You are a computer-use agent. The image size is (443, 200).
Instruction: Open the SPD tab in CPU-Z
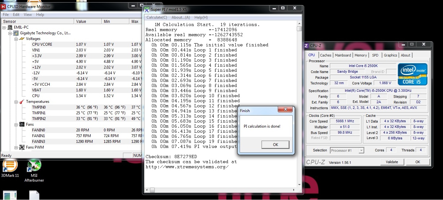pos(375,55)
